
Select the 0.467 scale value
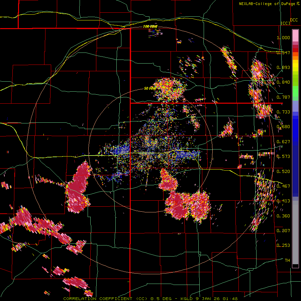click(283, 186)
